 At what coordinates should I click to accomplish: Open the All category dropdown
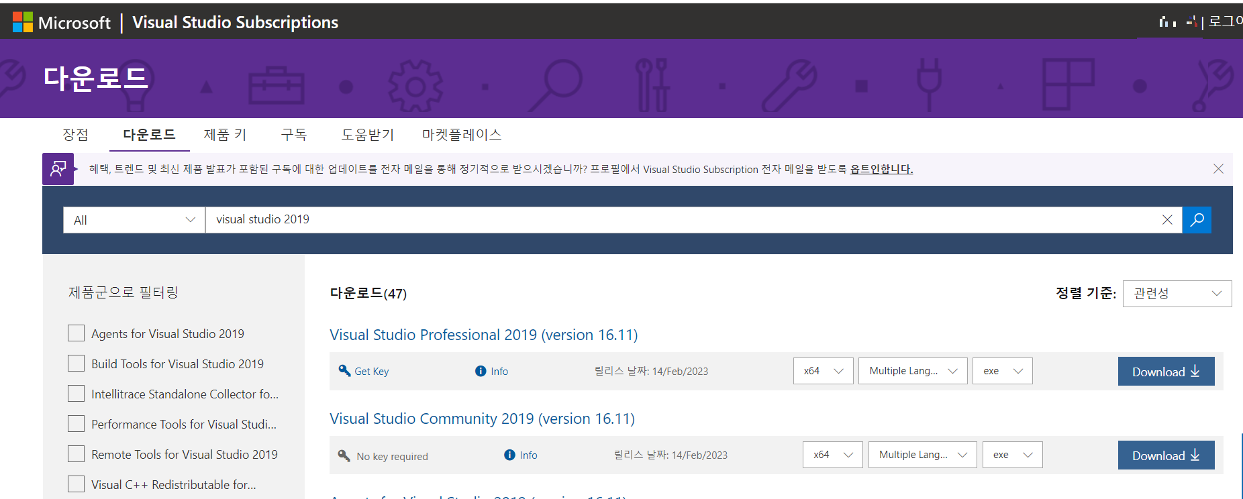click(134, 220)
